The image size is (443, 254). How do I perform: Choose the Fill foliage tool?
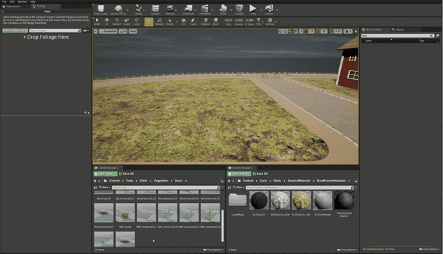[184, 21]
